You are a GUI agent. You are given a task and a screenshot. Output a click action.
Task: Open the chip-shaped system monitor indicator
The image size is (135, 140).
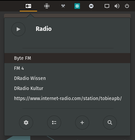47,6
